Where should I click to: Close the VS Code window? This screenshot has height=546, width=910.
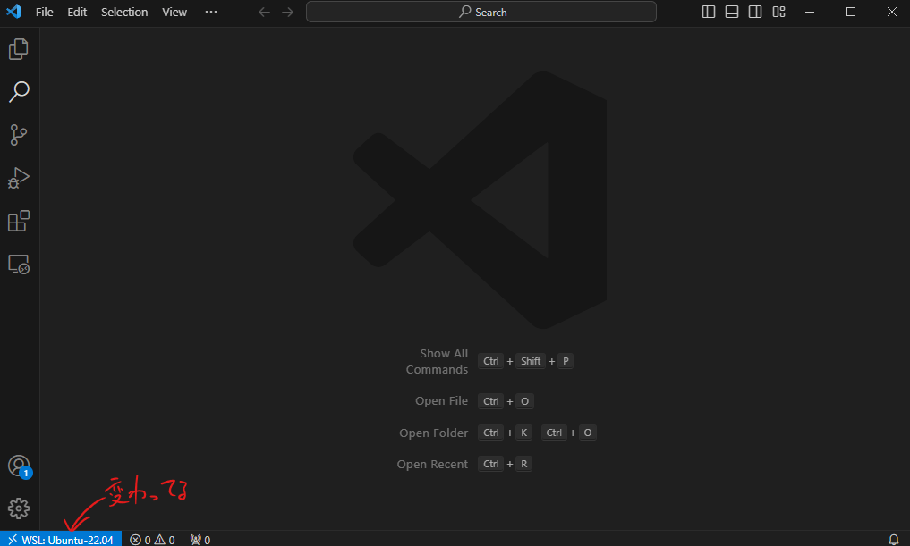click(x=892, y=13)
